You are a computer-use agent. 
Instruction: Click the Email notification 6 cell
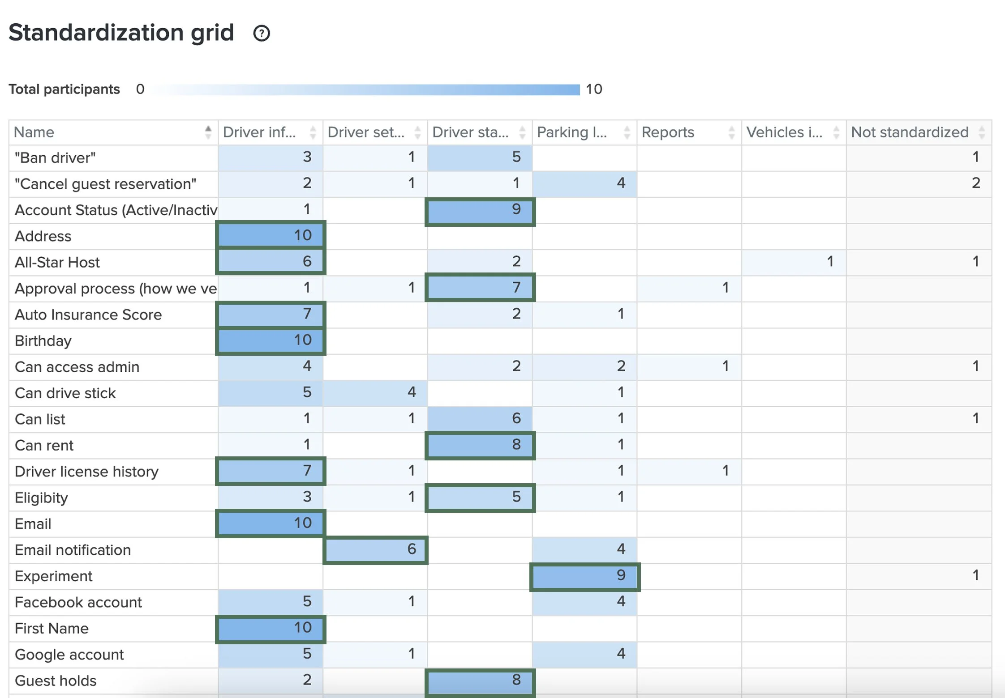click(375, 549)
